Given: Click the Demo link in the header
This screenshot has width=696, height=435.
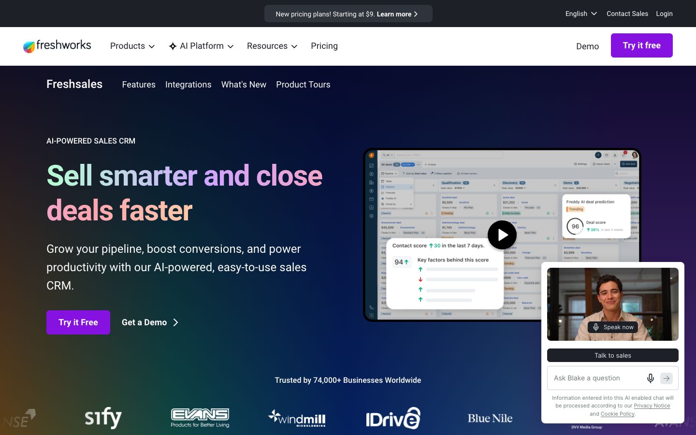Looking at the screenshot, I should pyautogui.click(x=587, y=46).
